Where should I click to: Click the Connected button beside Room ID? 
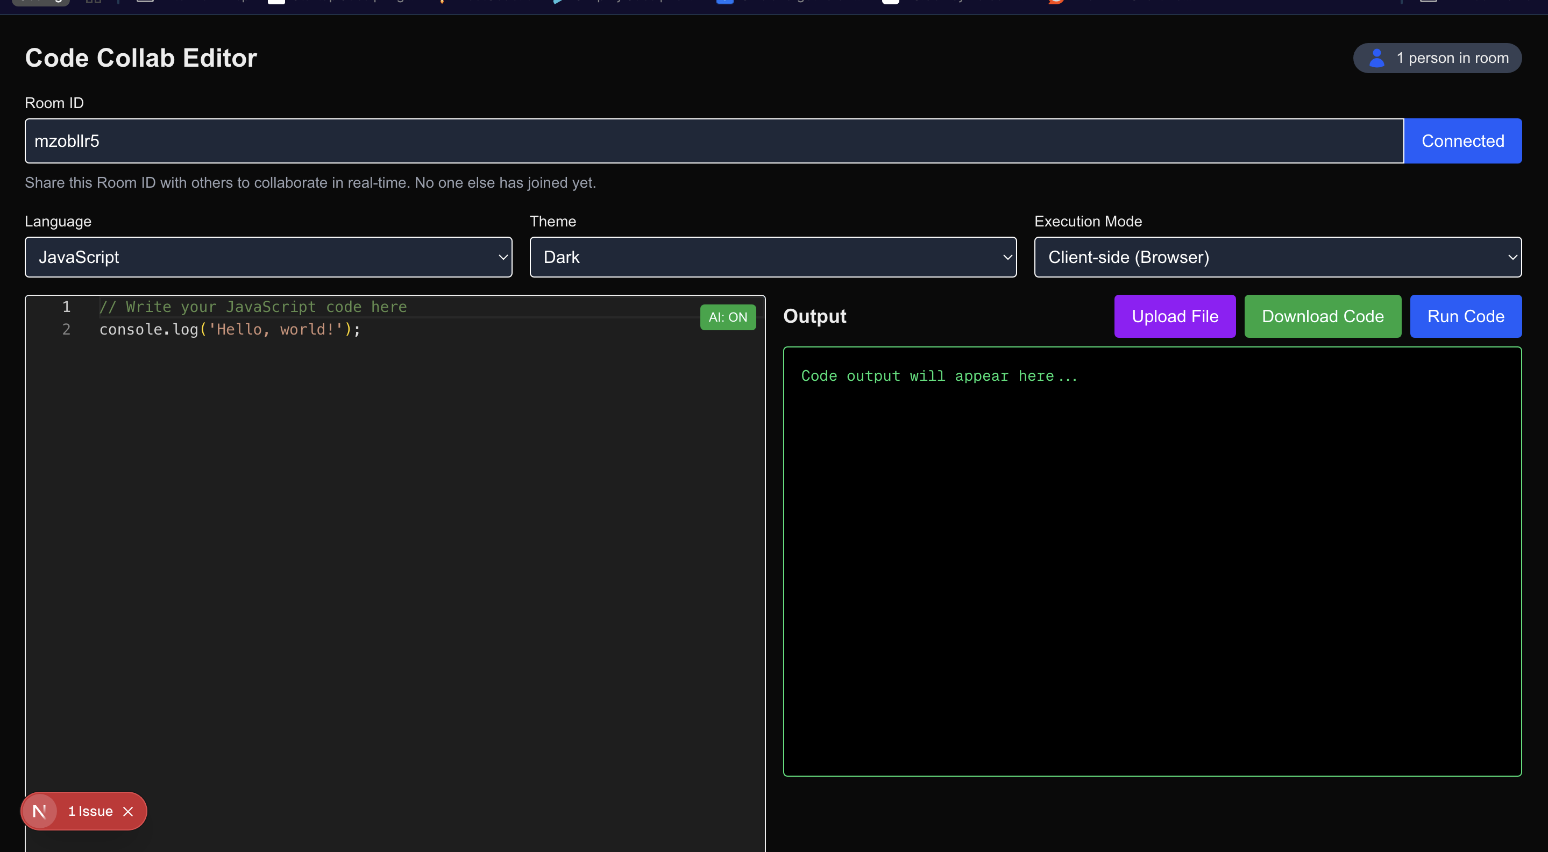click(1462, 140)
